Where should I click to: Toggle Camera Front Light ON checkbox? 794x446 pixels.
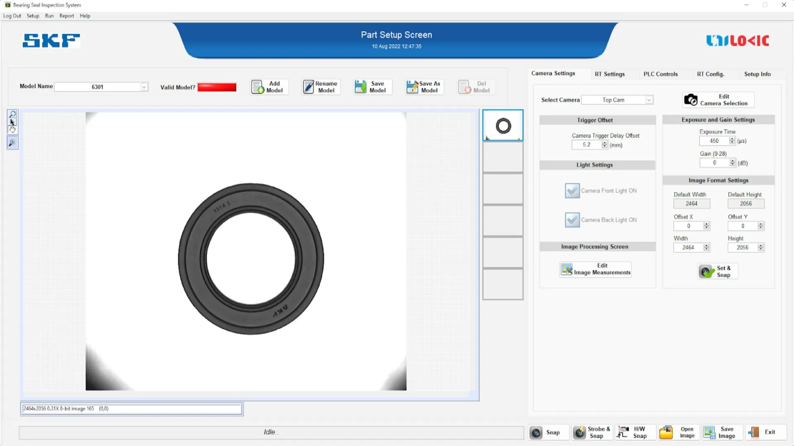pyautogui.click(x=572, y=191)
